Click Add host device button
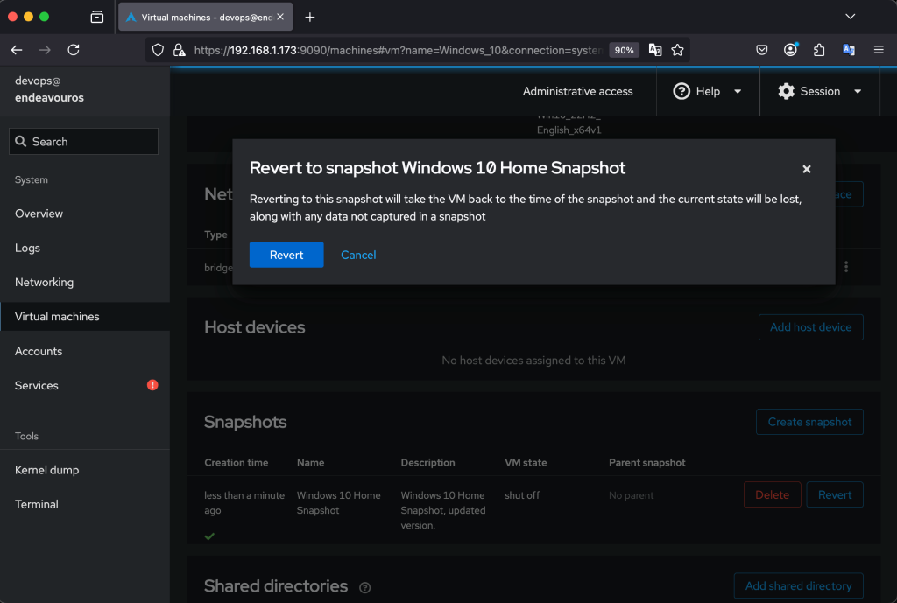Viewport: 897px width, 603px height. click(x=810, y=327)
